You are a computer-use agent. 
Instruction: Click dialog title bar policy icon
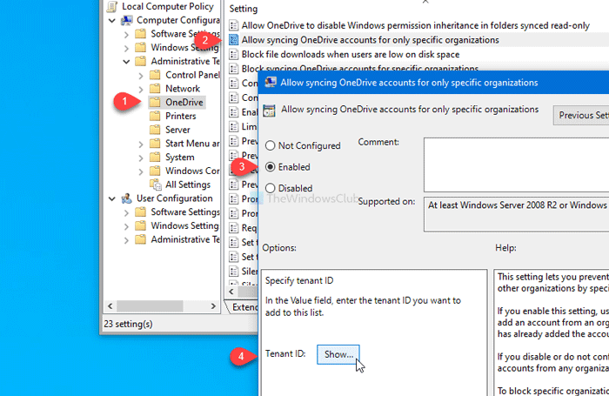[x=271, y=83]
